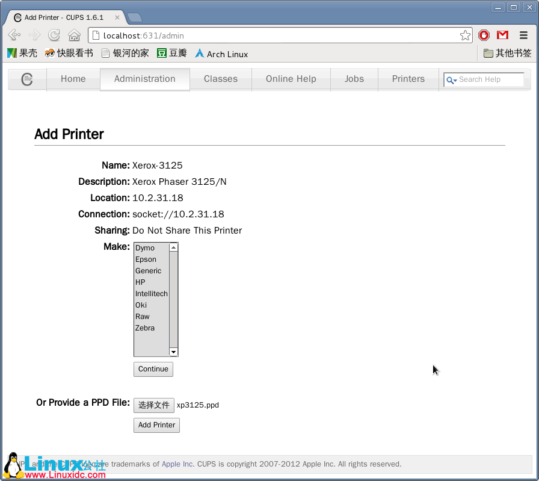Viewport: 539px width, 481px height.
Task: Click the bookmark star icon in address bar
Action: [465, 36]
